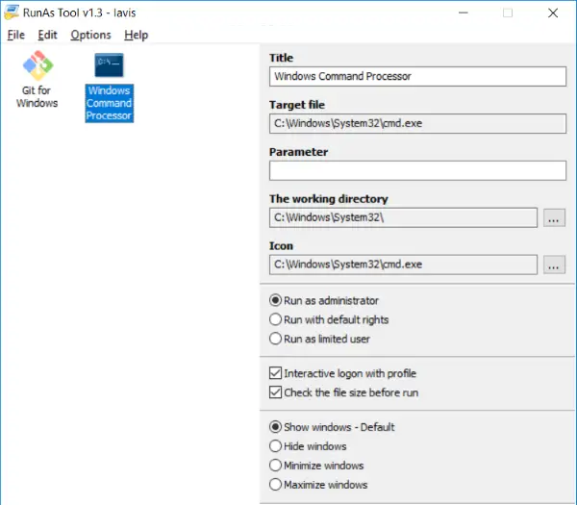Browse for the working directory folder
Viewport: 577px width, 505px height.
click(x=554, y=218)
